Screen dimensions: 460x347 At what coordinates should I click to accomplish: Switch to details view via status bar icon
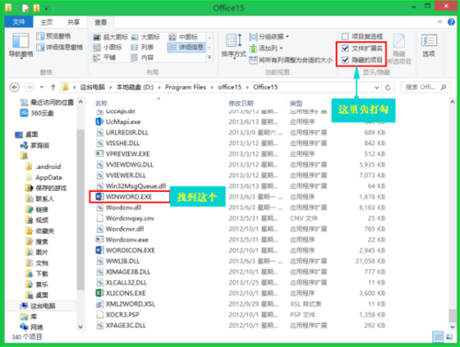[x=438, y=337]
